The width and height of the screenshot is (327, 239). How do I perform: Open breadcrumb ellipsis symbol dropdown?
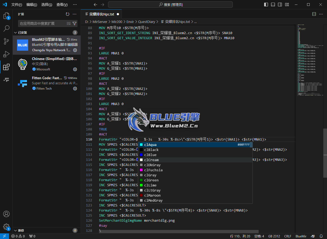195,22
